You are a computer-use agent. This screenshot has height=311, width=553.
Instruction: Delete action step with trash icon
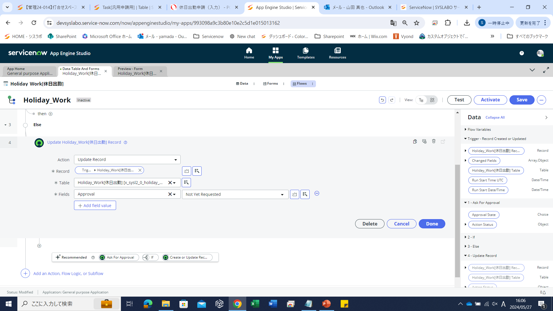(434, 141)
